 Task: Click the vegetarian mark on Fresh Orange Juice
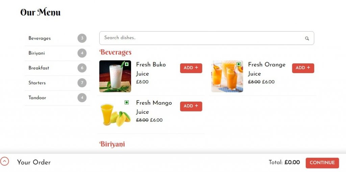239,64
